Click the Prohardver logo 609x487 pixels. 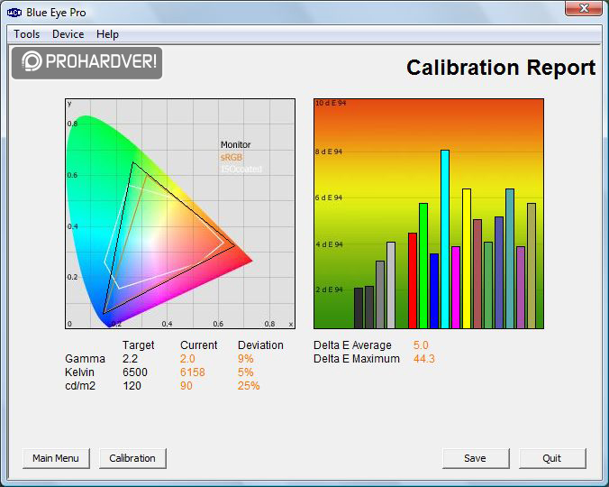click(87, 63)
